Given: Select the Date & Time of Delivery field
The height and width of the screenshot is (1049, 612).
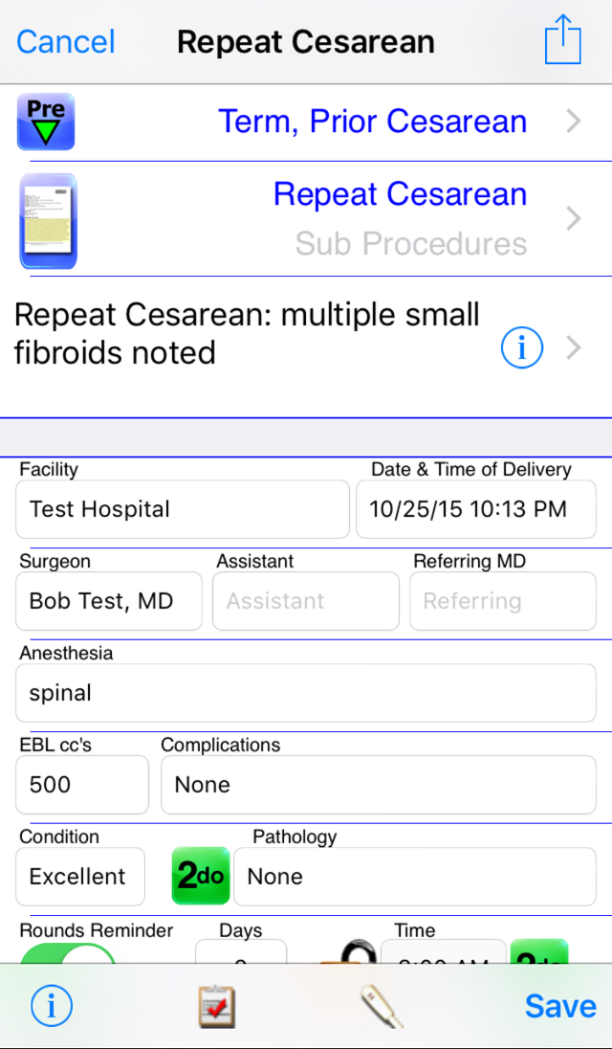Looking at the screenshot, I should click(475, 509).
